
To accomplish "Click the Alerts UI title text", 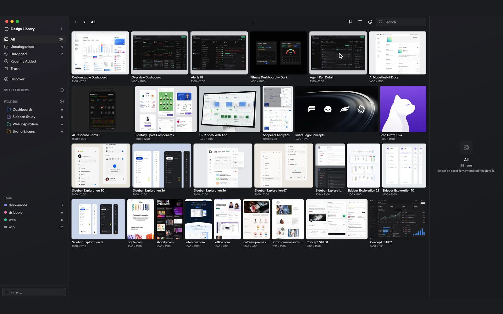I will pos(197,77).
